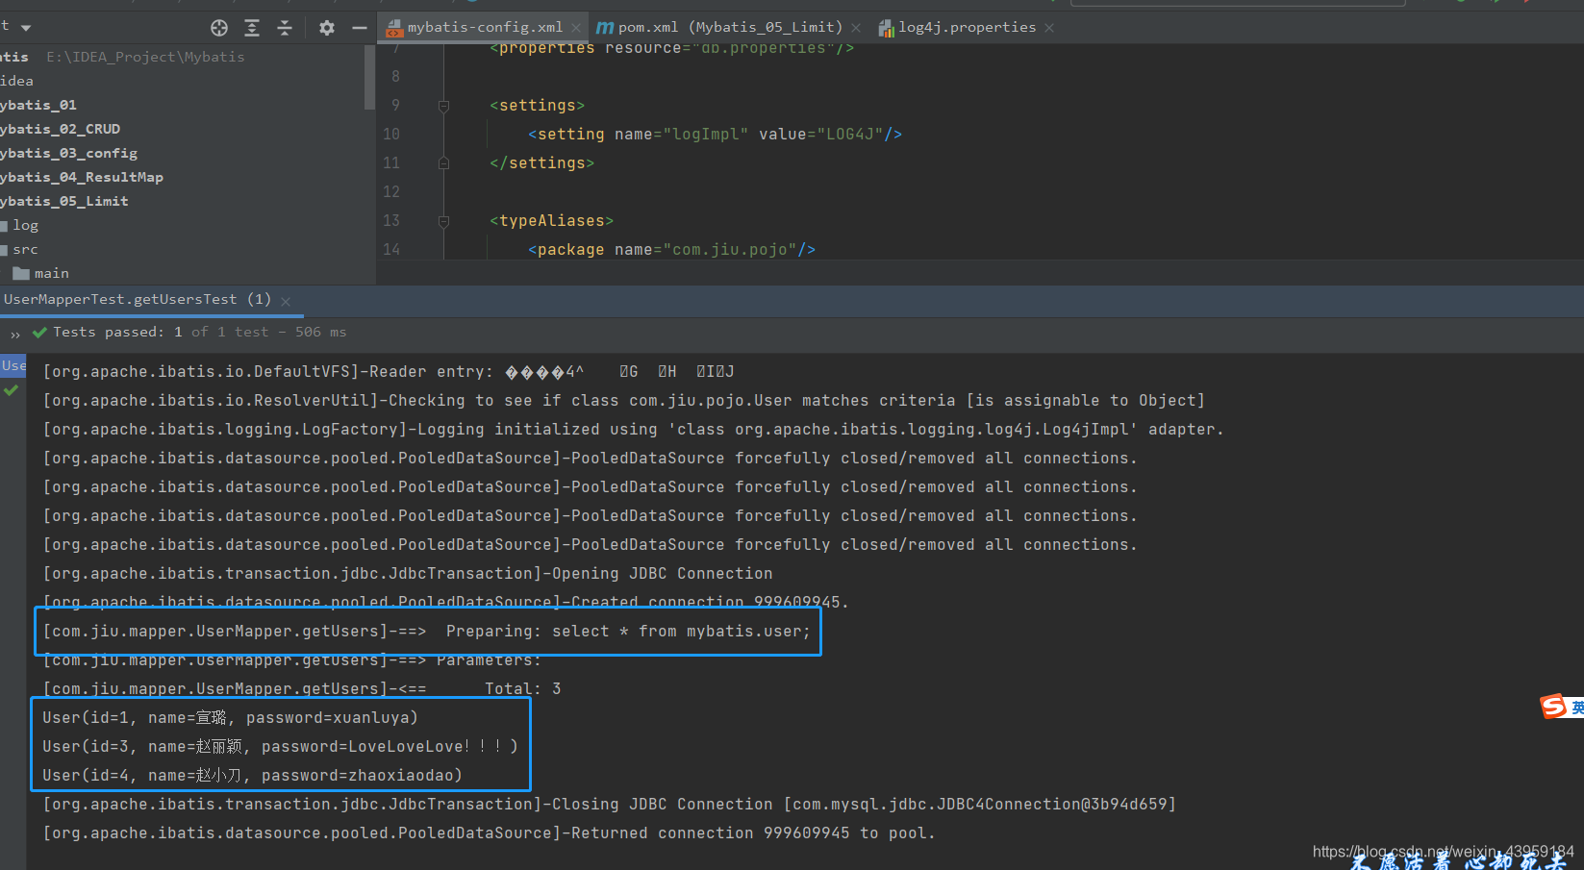Click the Opening JDBC Connection log line
Viewport: 1584px width, 870px height.
pos(408,574)
